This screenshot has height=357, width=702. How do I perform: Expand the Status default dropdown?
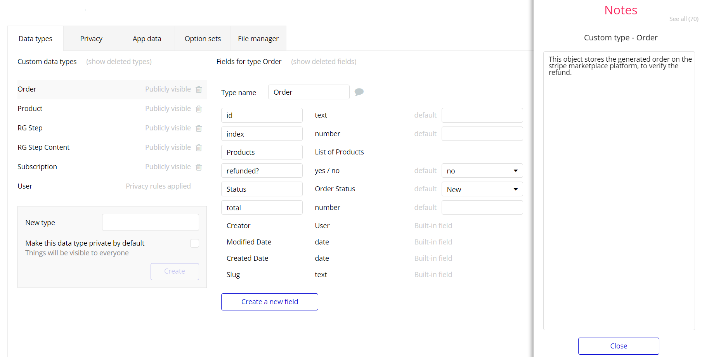pyautogui.click(x=482, y=189)
